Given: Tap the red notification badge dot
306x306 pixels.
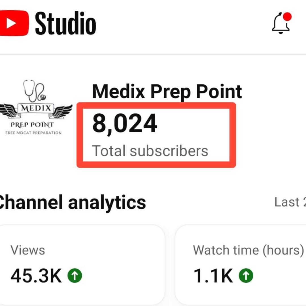Looking at the screenshot, I should tap(287, 17).
